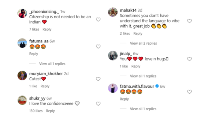Reply to _phoenixrising._ comment

point(47,29)
